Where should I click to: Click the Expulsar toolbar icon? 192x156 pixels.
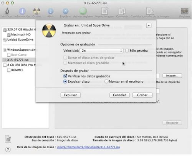click(x=65, y=11)
